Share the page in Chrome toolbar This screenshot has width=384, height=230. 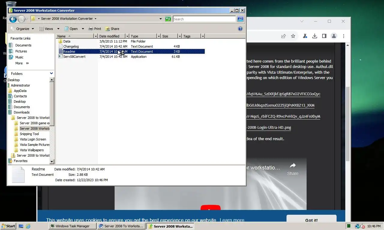pyautogui.click(x=283, y=36)
